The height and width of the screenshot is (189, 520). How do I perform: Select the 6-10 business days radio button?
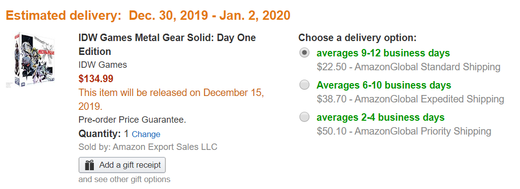[304, 85]
